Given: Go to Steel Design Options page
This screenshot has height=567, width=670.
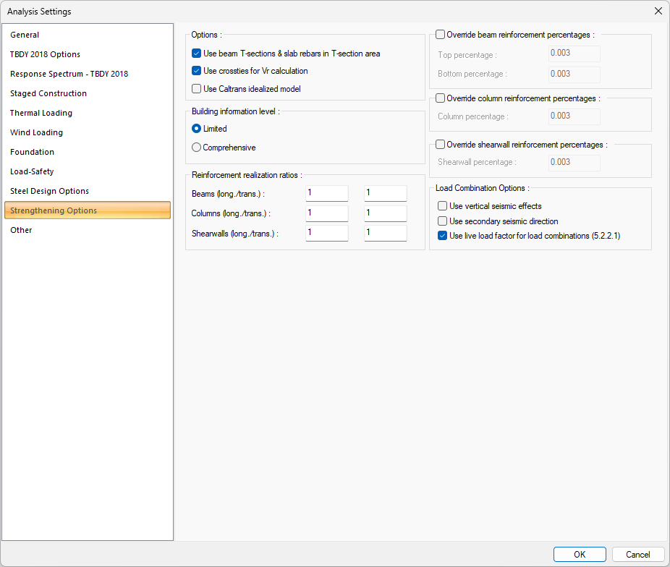Looking at the screenshot, I should [x=49, y=191].
